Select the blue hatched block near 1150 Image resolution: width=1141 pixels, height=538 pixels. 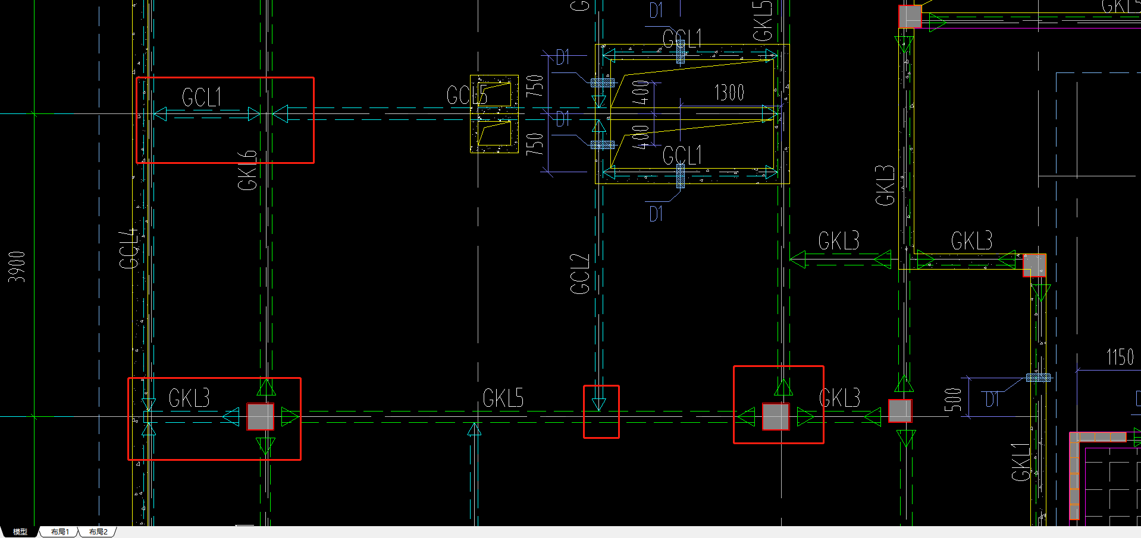1039,378
